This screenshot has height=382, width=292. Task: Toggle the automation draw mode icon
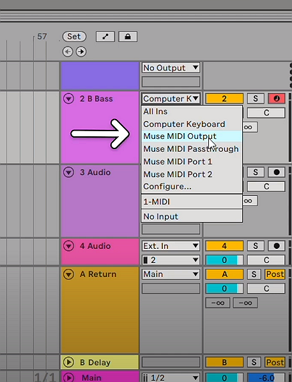[x=105, y=36]
